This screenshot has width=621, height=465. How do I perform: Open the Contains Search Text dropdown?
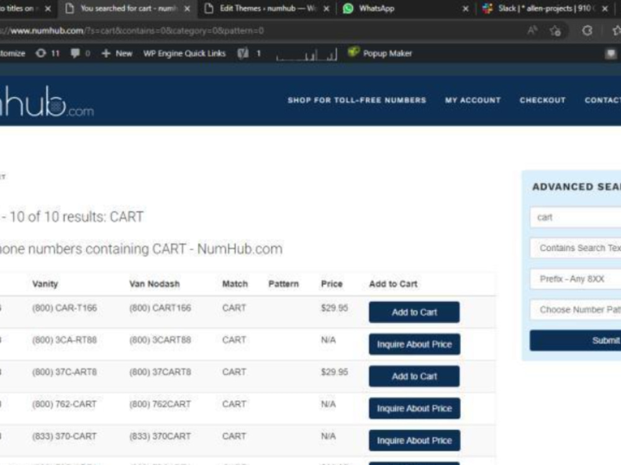pos(576,248)
